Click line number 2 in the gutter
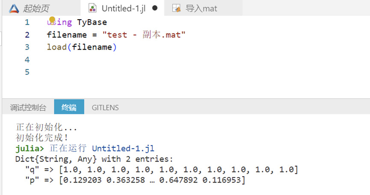Screen dimensions: 370x195 click(27, 35)
